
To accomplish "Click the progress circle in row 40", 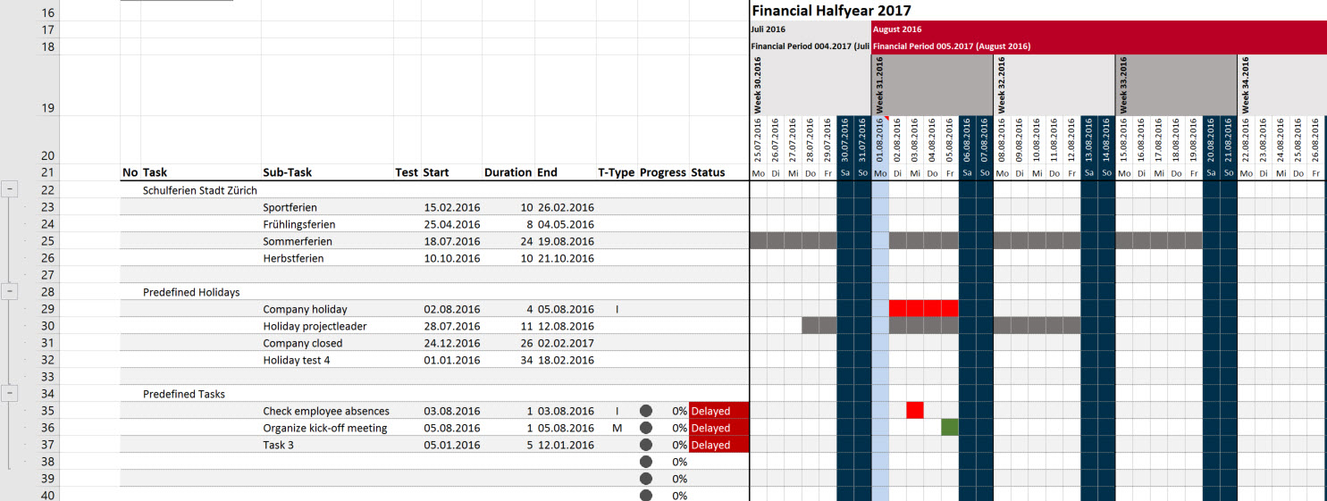I will pos(646,495).
